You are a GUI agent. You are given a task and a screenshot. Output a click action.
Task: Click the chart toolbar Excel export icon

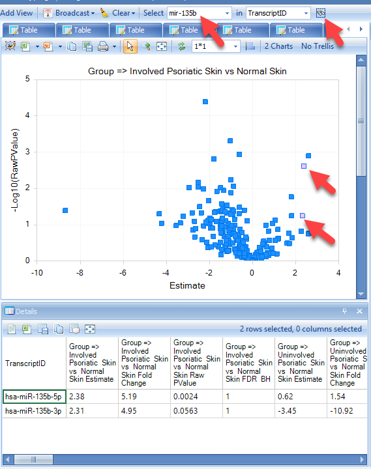pyautogui.click(x=25, y=46)
